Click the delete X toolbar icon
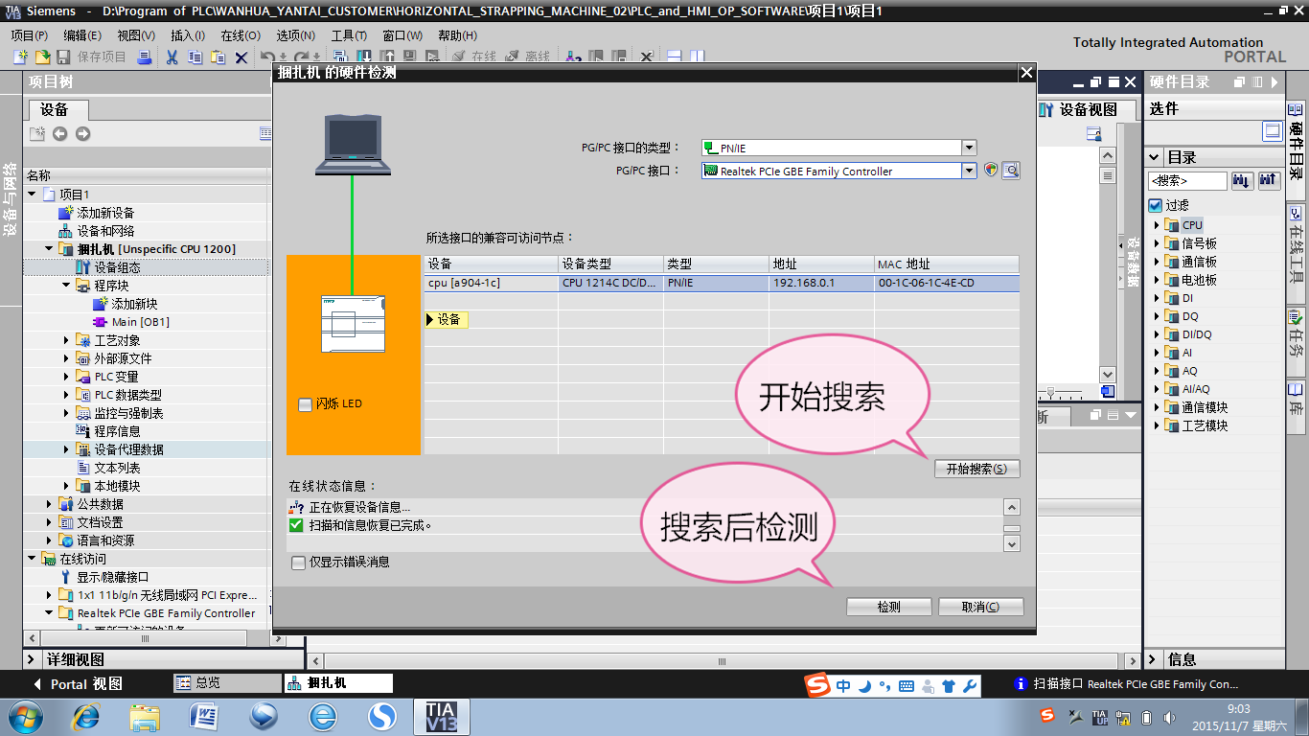The width and height of the screenshot is (1309, 736). pos(241,57)
